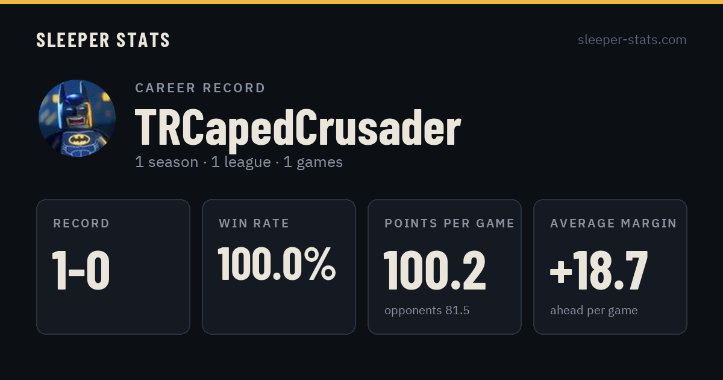The width and height of the screenshot is (723, 380).
Task: Click the 1-0 record value
Action: tap(81, 270)
